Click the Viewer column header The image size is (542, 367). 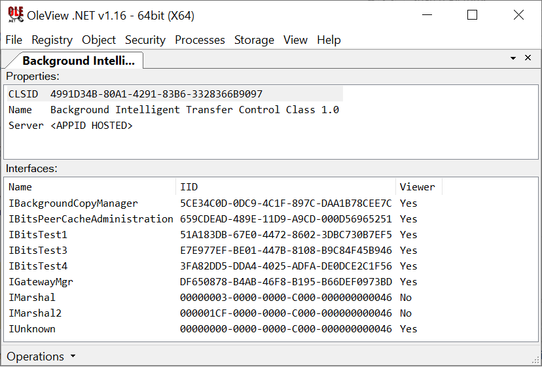pyautogui.click(x=418, y=187)
